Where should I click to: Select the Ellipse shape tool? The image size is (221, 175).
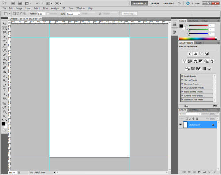pos(4,98)
